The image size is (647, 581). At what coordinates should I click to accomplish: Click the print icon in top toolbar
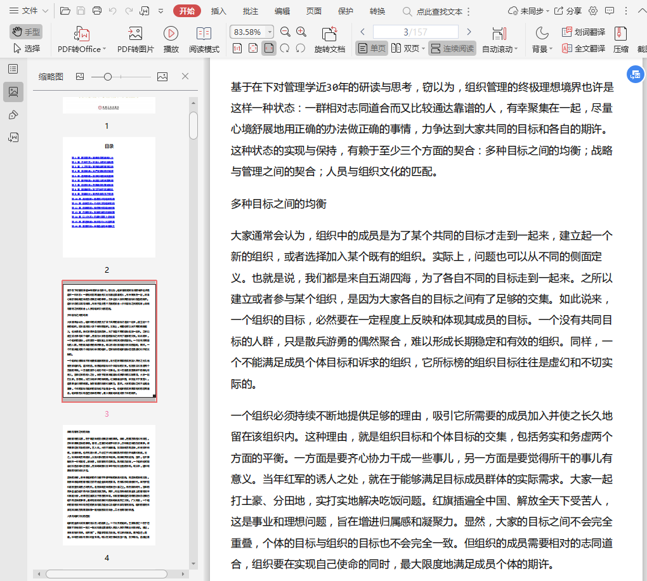97,11
